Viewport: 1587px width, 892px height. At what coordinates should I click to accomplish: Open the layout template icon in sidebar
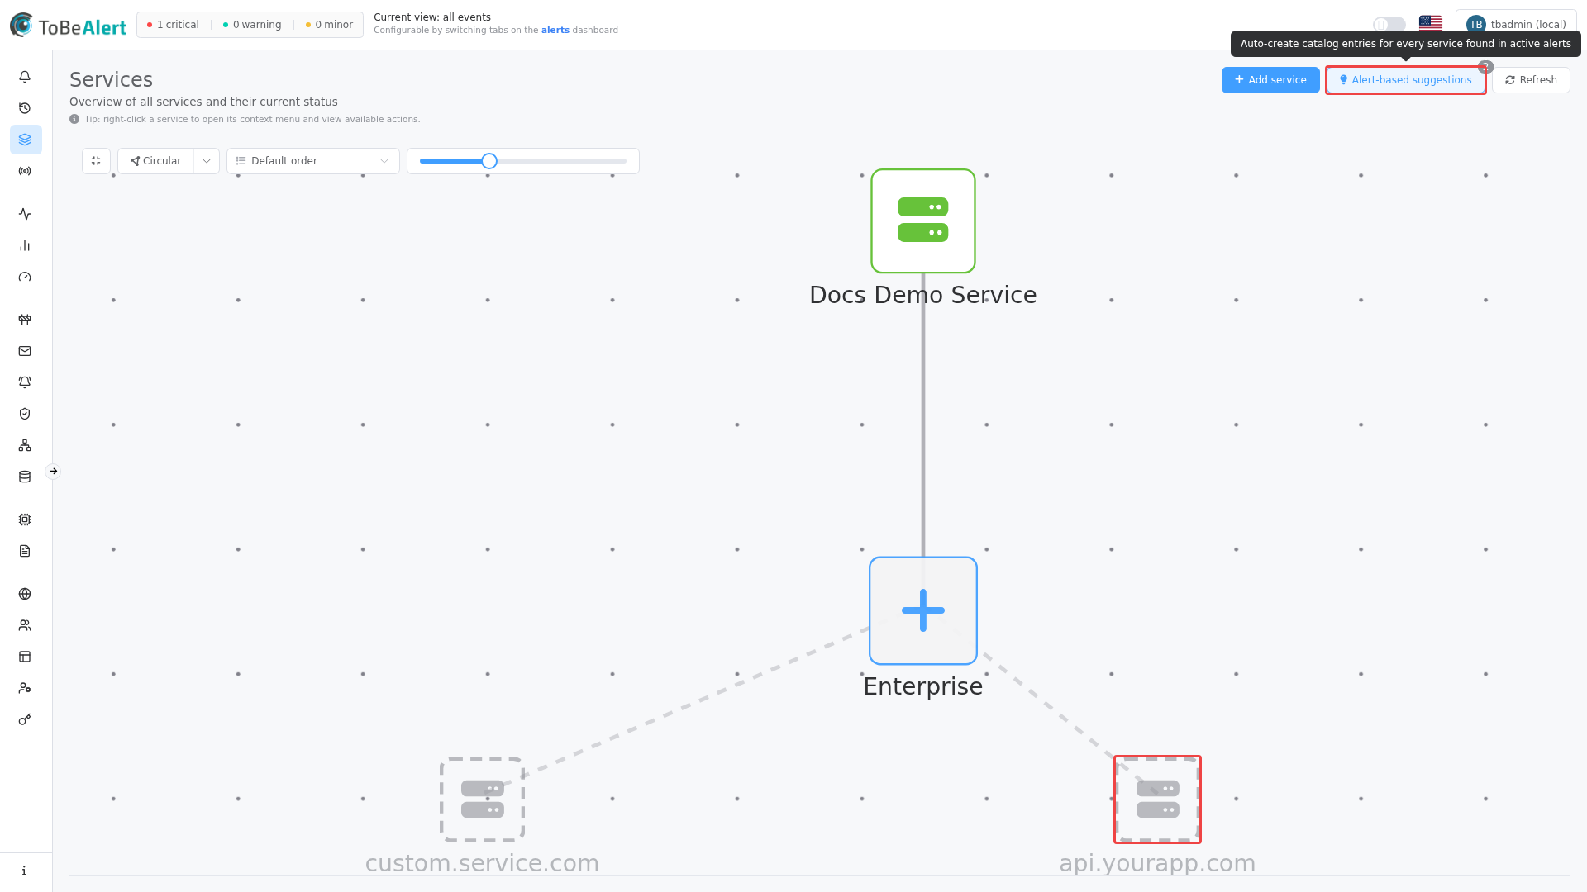coord(25,657)
